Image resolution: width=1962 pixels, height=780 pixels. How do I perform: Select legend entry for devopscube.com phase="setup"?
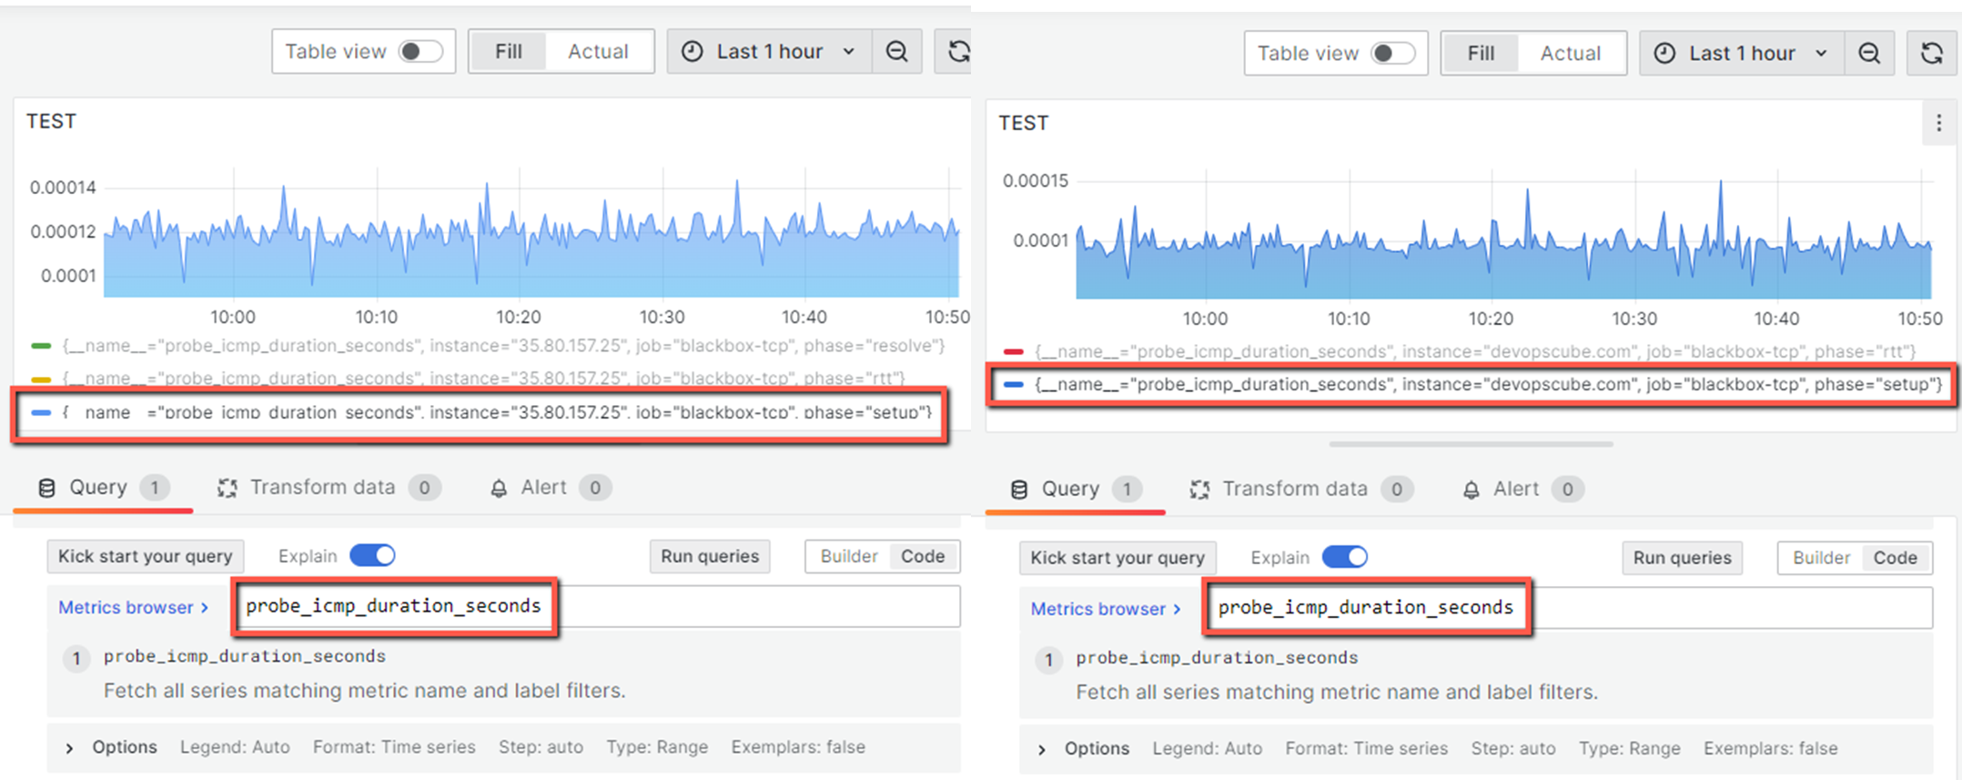1488,384
